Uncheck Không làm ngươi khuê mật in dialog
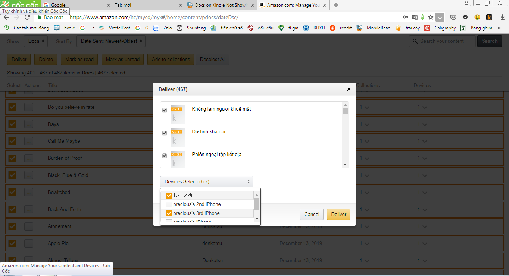This screenshot has height=276, width=509. click(165, 111)
